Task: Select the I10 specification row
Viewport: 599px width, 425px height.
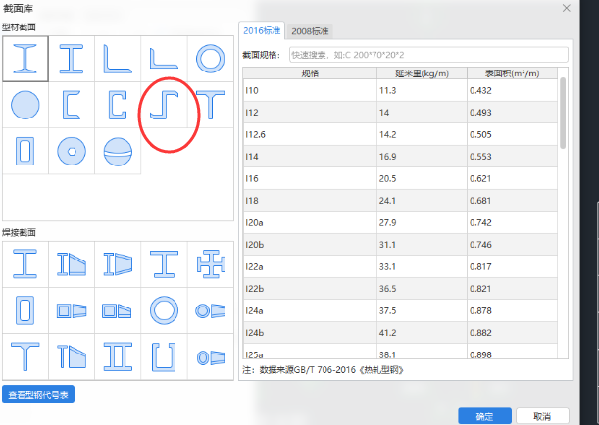Action: [x=400, y=90]
